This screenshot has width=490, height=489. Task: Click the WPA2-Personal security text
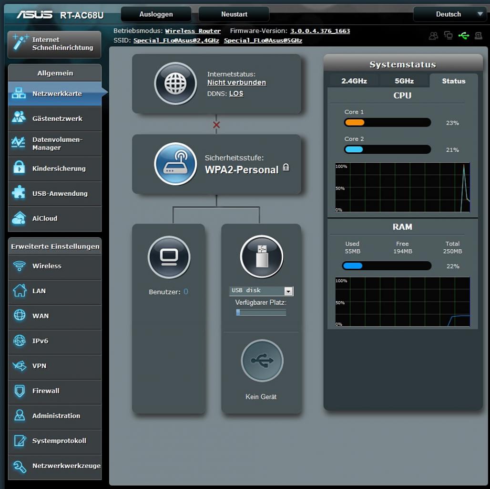pyautogui.click(x=242, y=170)
